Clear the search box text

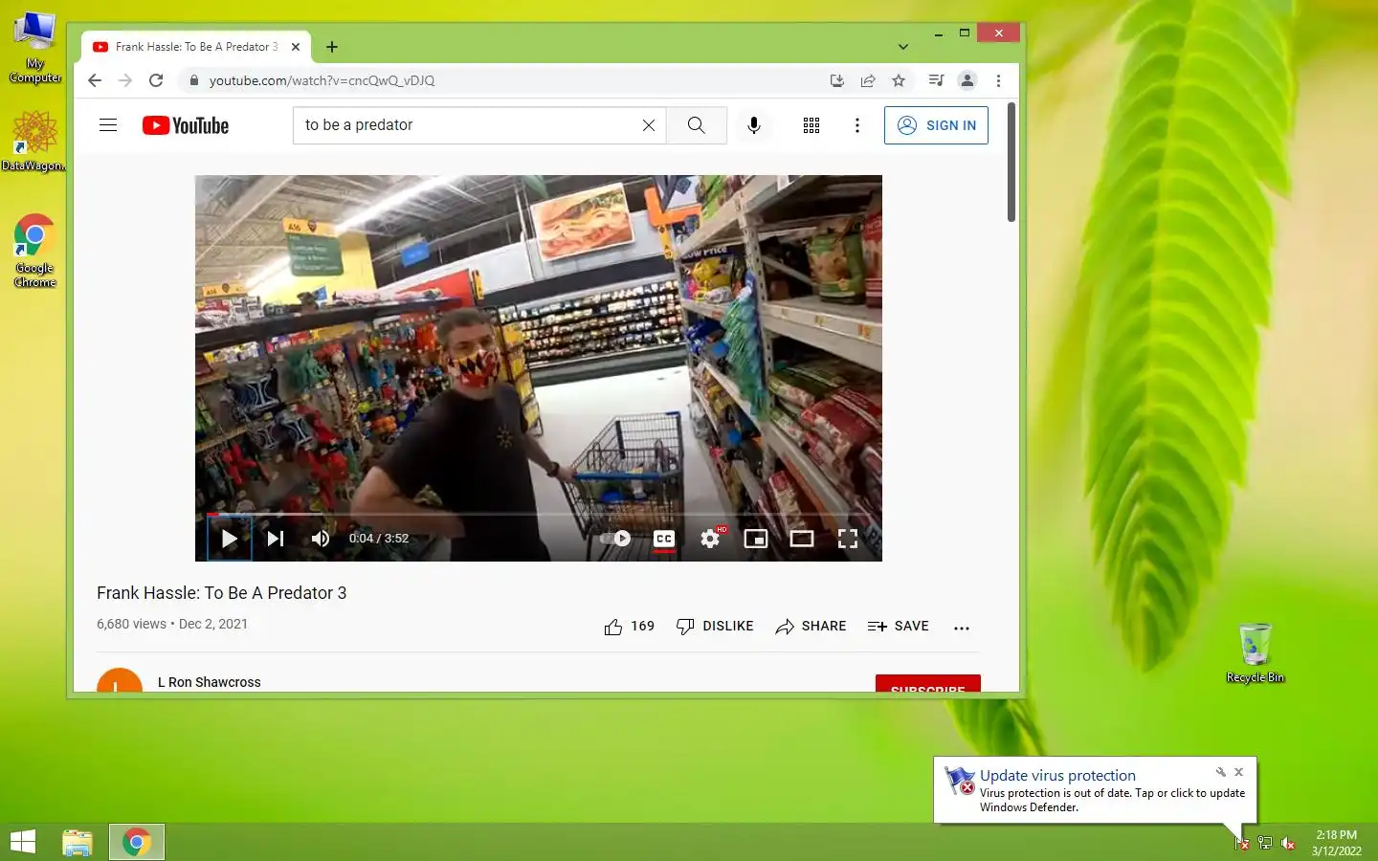pyautogui.click(x=649, y=125)
